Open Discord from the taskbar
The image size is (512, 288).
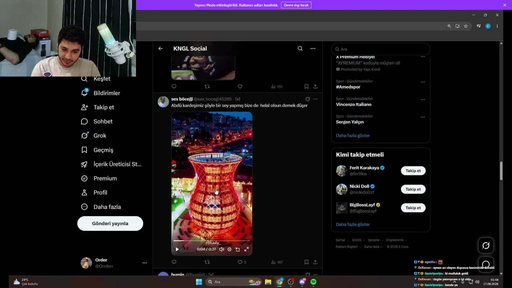tap(302, 282)
